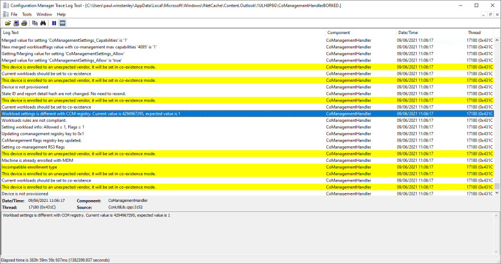This screenshot has width=501, height=264.
Task: Select the 'Incompatible enrollment type' log row
Action: point(120,167)
